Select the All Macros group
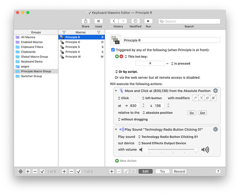This screenshot has width=240, height=195. [36, 37]
